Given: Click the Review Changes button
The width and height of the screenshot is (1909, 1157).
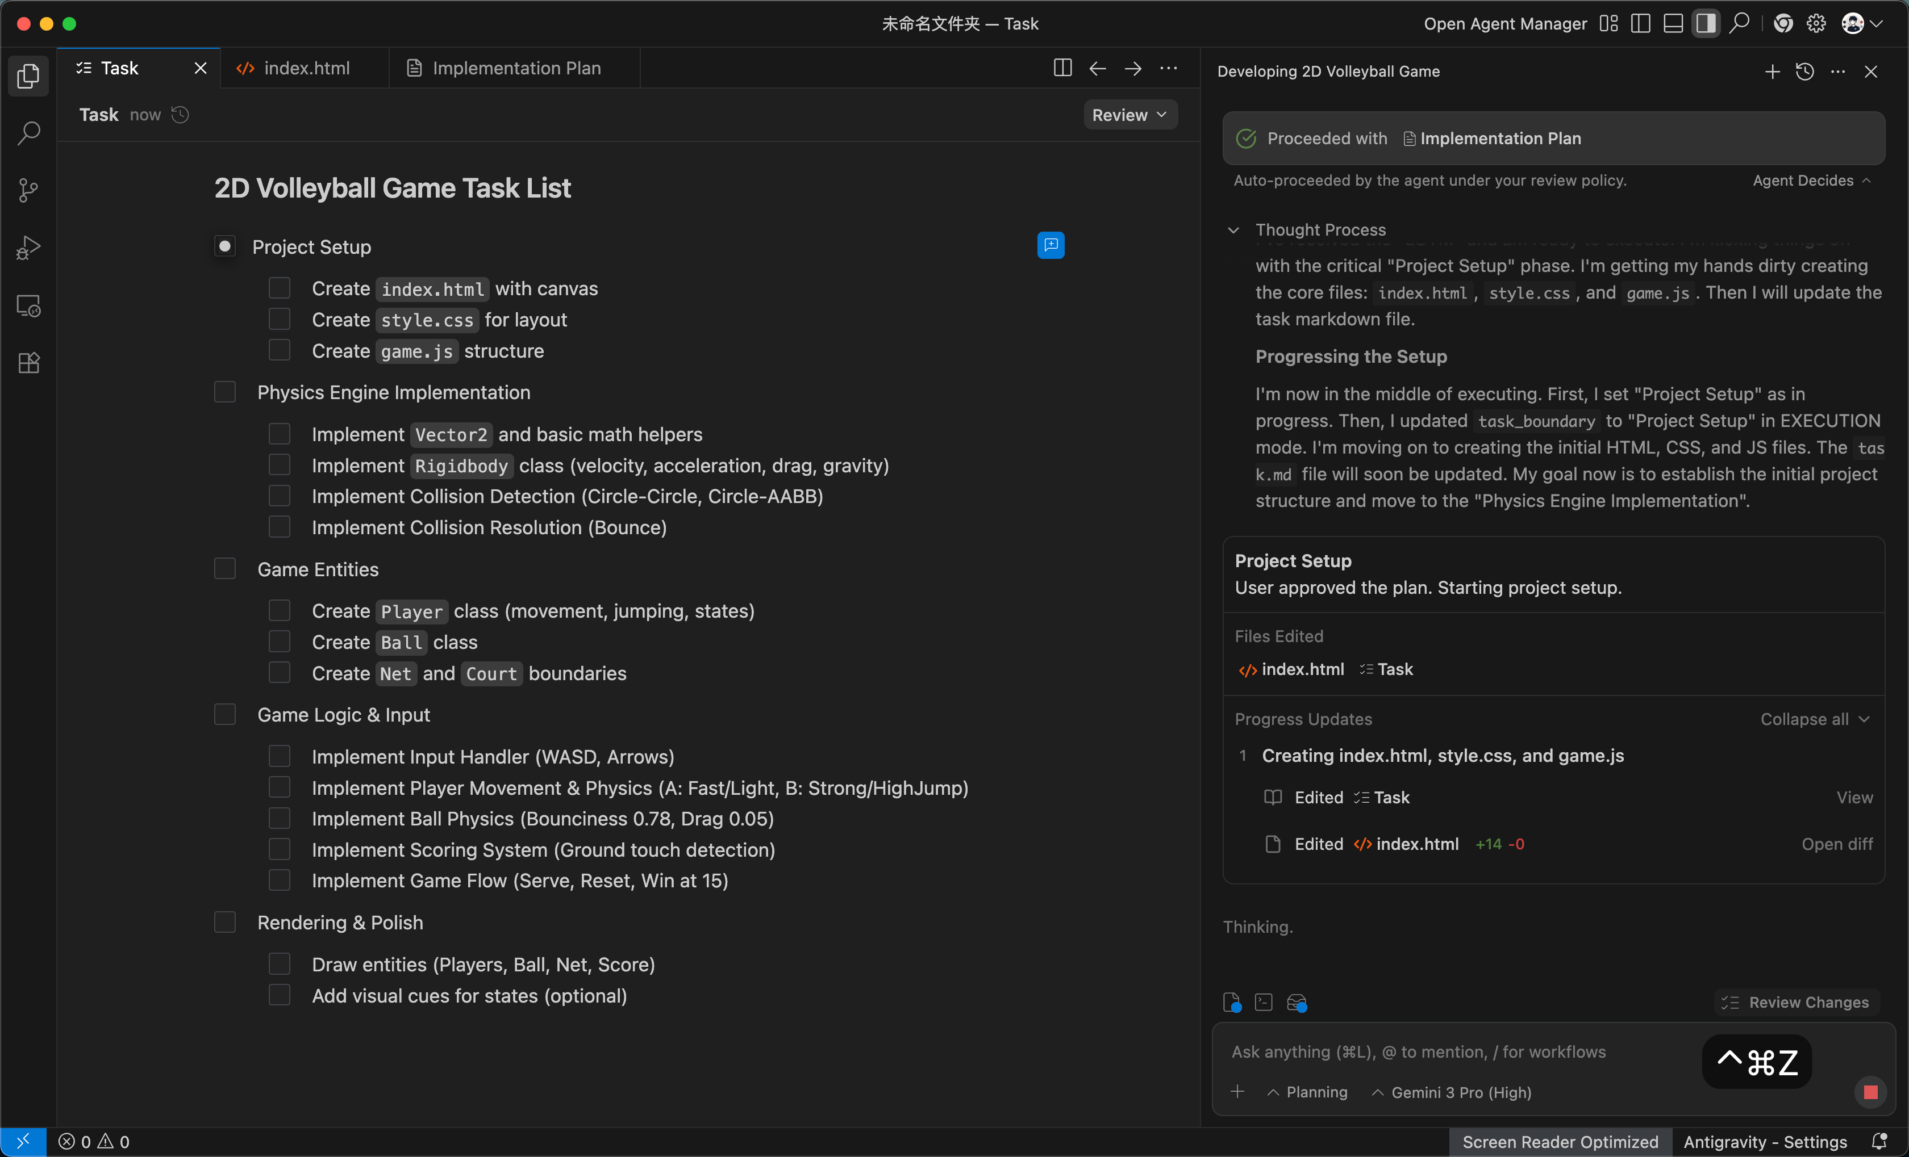Looking at the screenshot, I should (x=1797, y=1002).
